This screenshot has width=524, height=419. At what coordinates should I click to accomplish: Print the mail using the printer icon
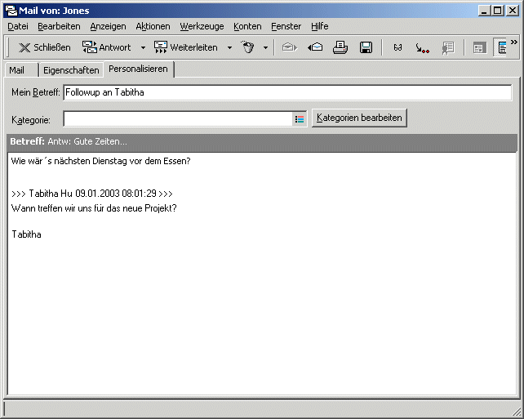click(340, 47)
